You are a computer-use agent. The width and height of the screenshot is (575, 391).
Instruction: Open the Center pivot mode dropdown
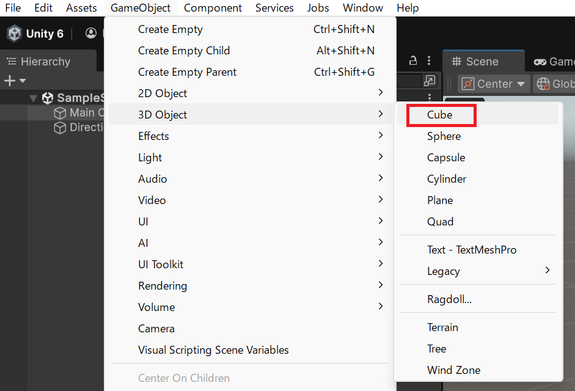[x=494, y=84]
